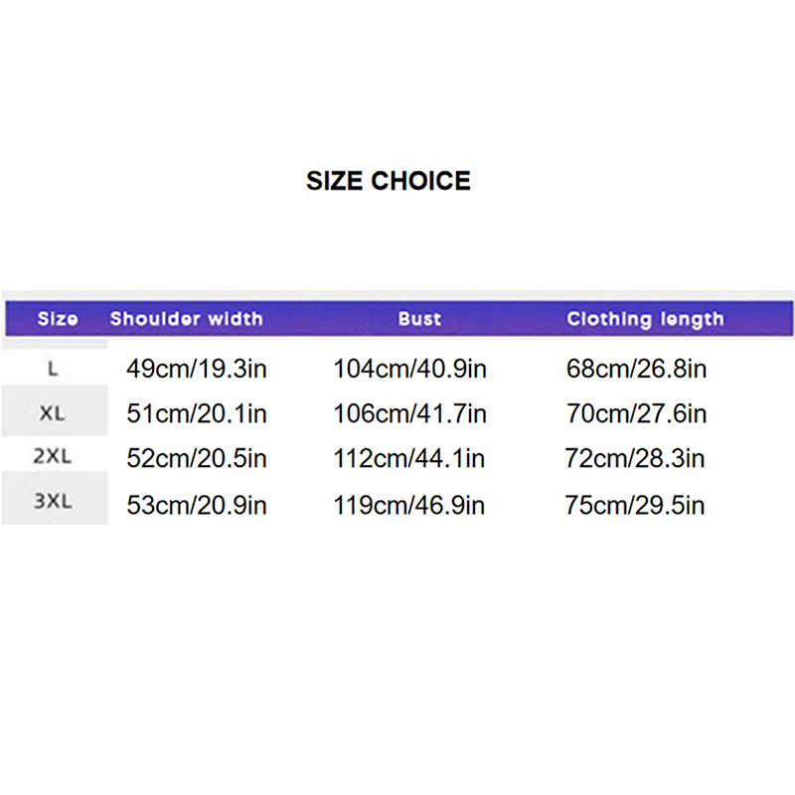Select the XL size row label

pos(53,413)
